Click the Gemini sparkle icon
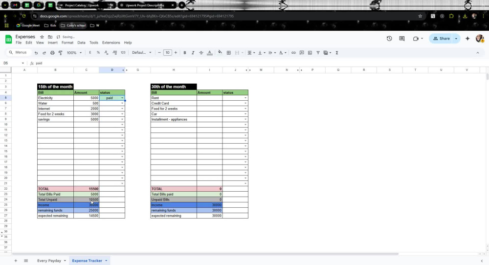Screen dimensions: 489x265 coord(467,38)
